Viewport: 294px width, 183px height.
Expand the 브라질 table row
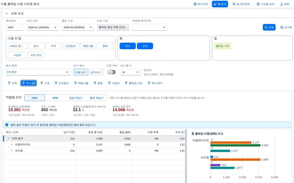(11, 151)
